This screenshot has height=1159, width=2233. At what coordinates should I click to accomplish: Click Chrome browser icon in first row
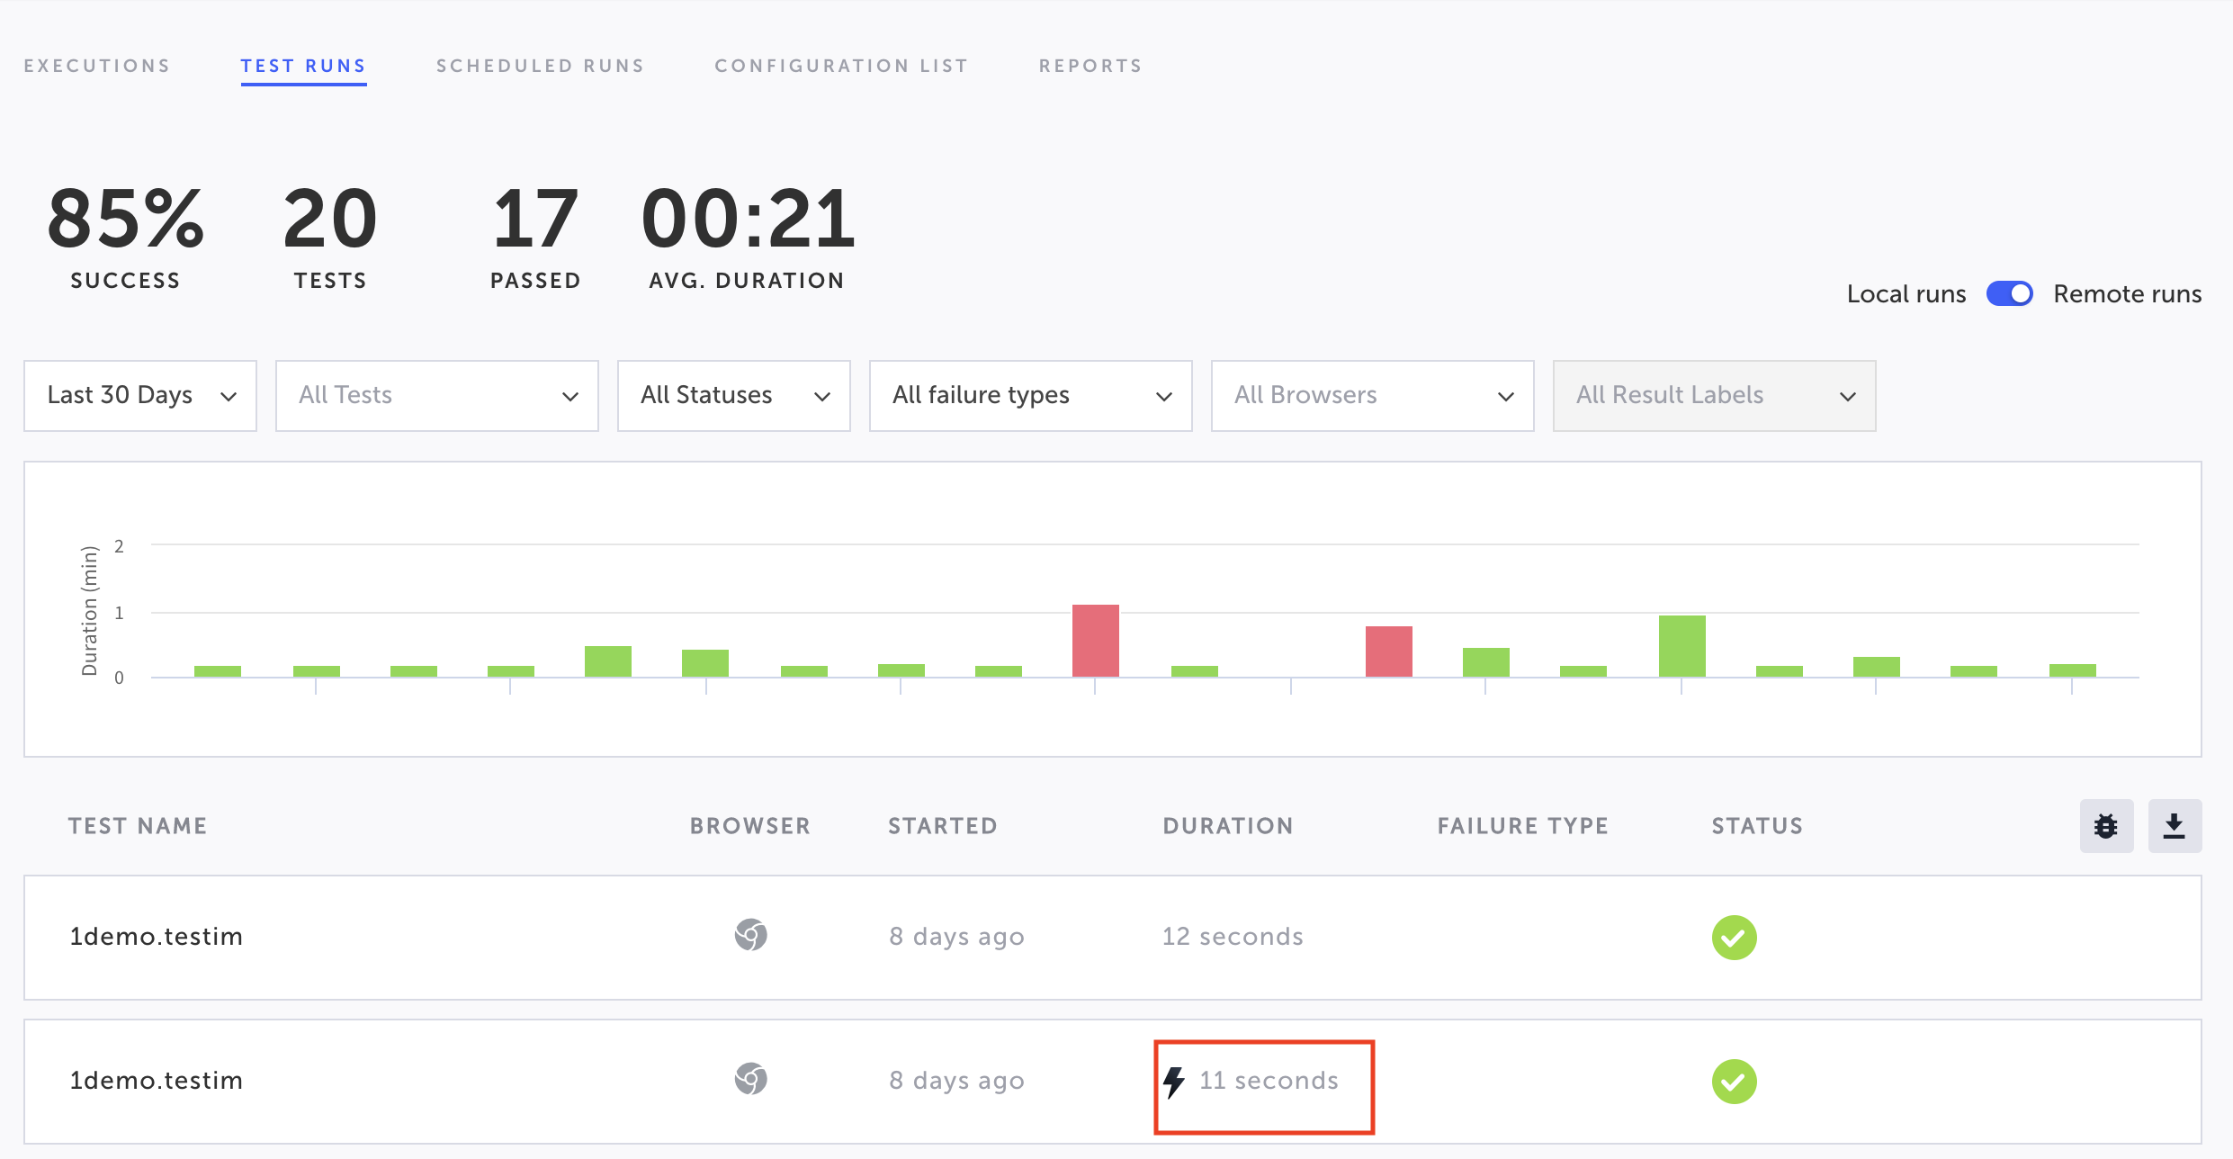[750, 935]
